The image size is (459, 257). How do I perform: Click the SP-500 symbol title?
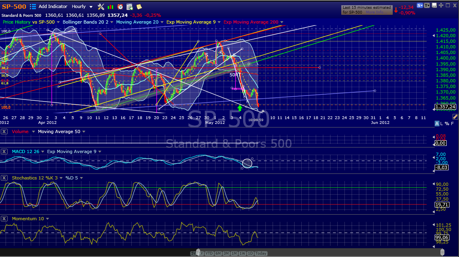click(x=14, y=6)
